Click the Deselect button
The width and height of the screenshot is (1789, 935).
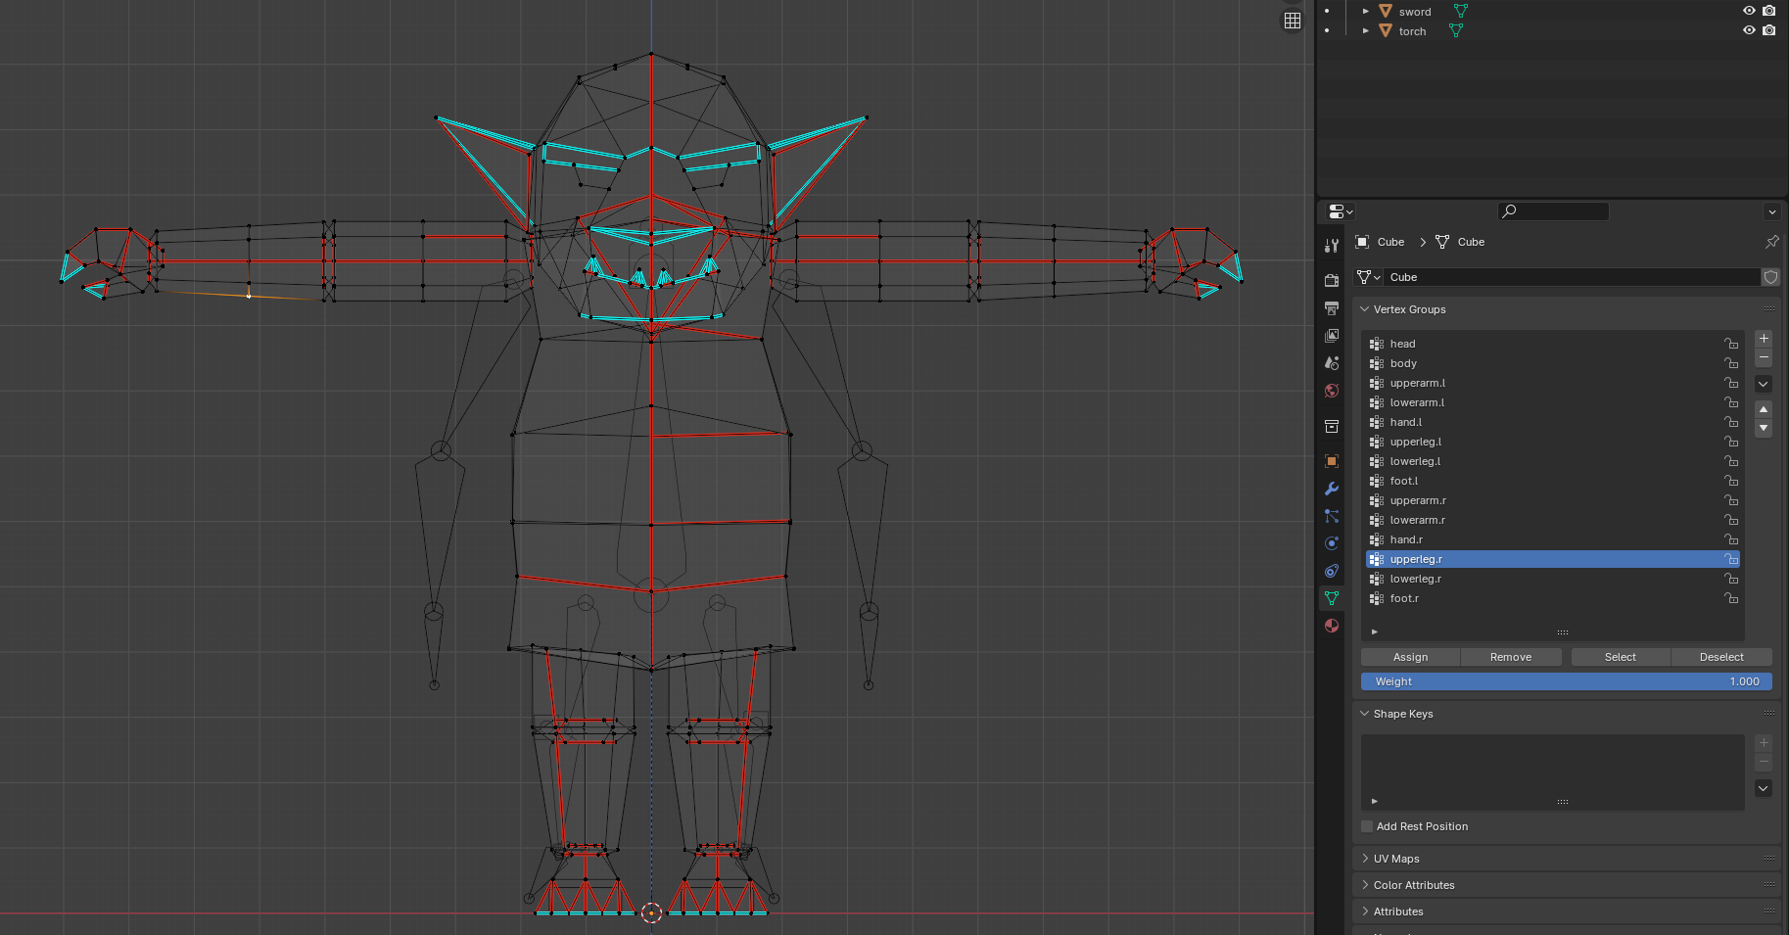pyautogui.click(x=1721, y=657)
